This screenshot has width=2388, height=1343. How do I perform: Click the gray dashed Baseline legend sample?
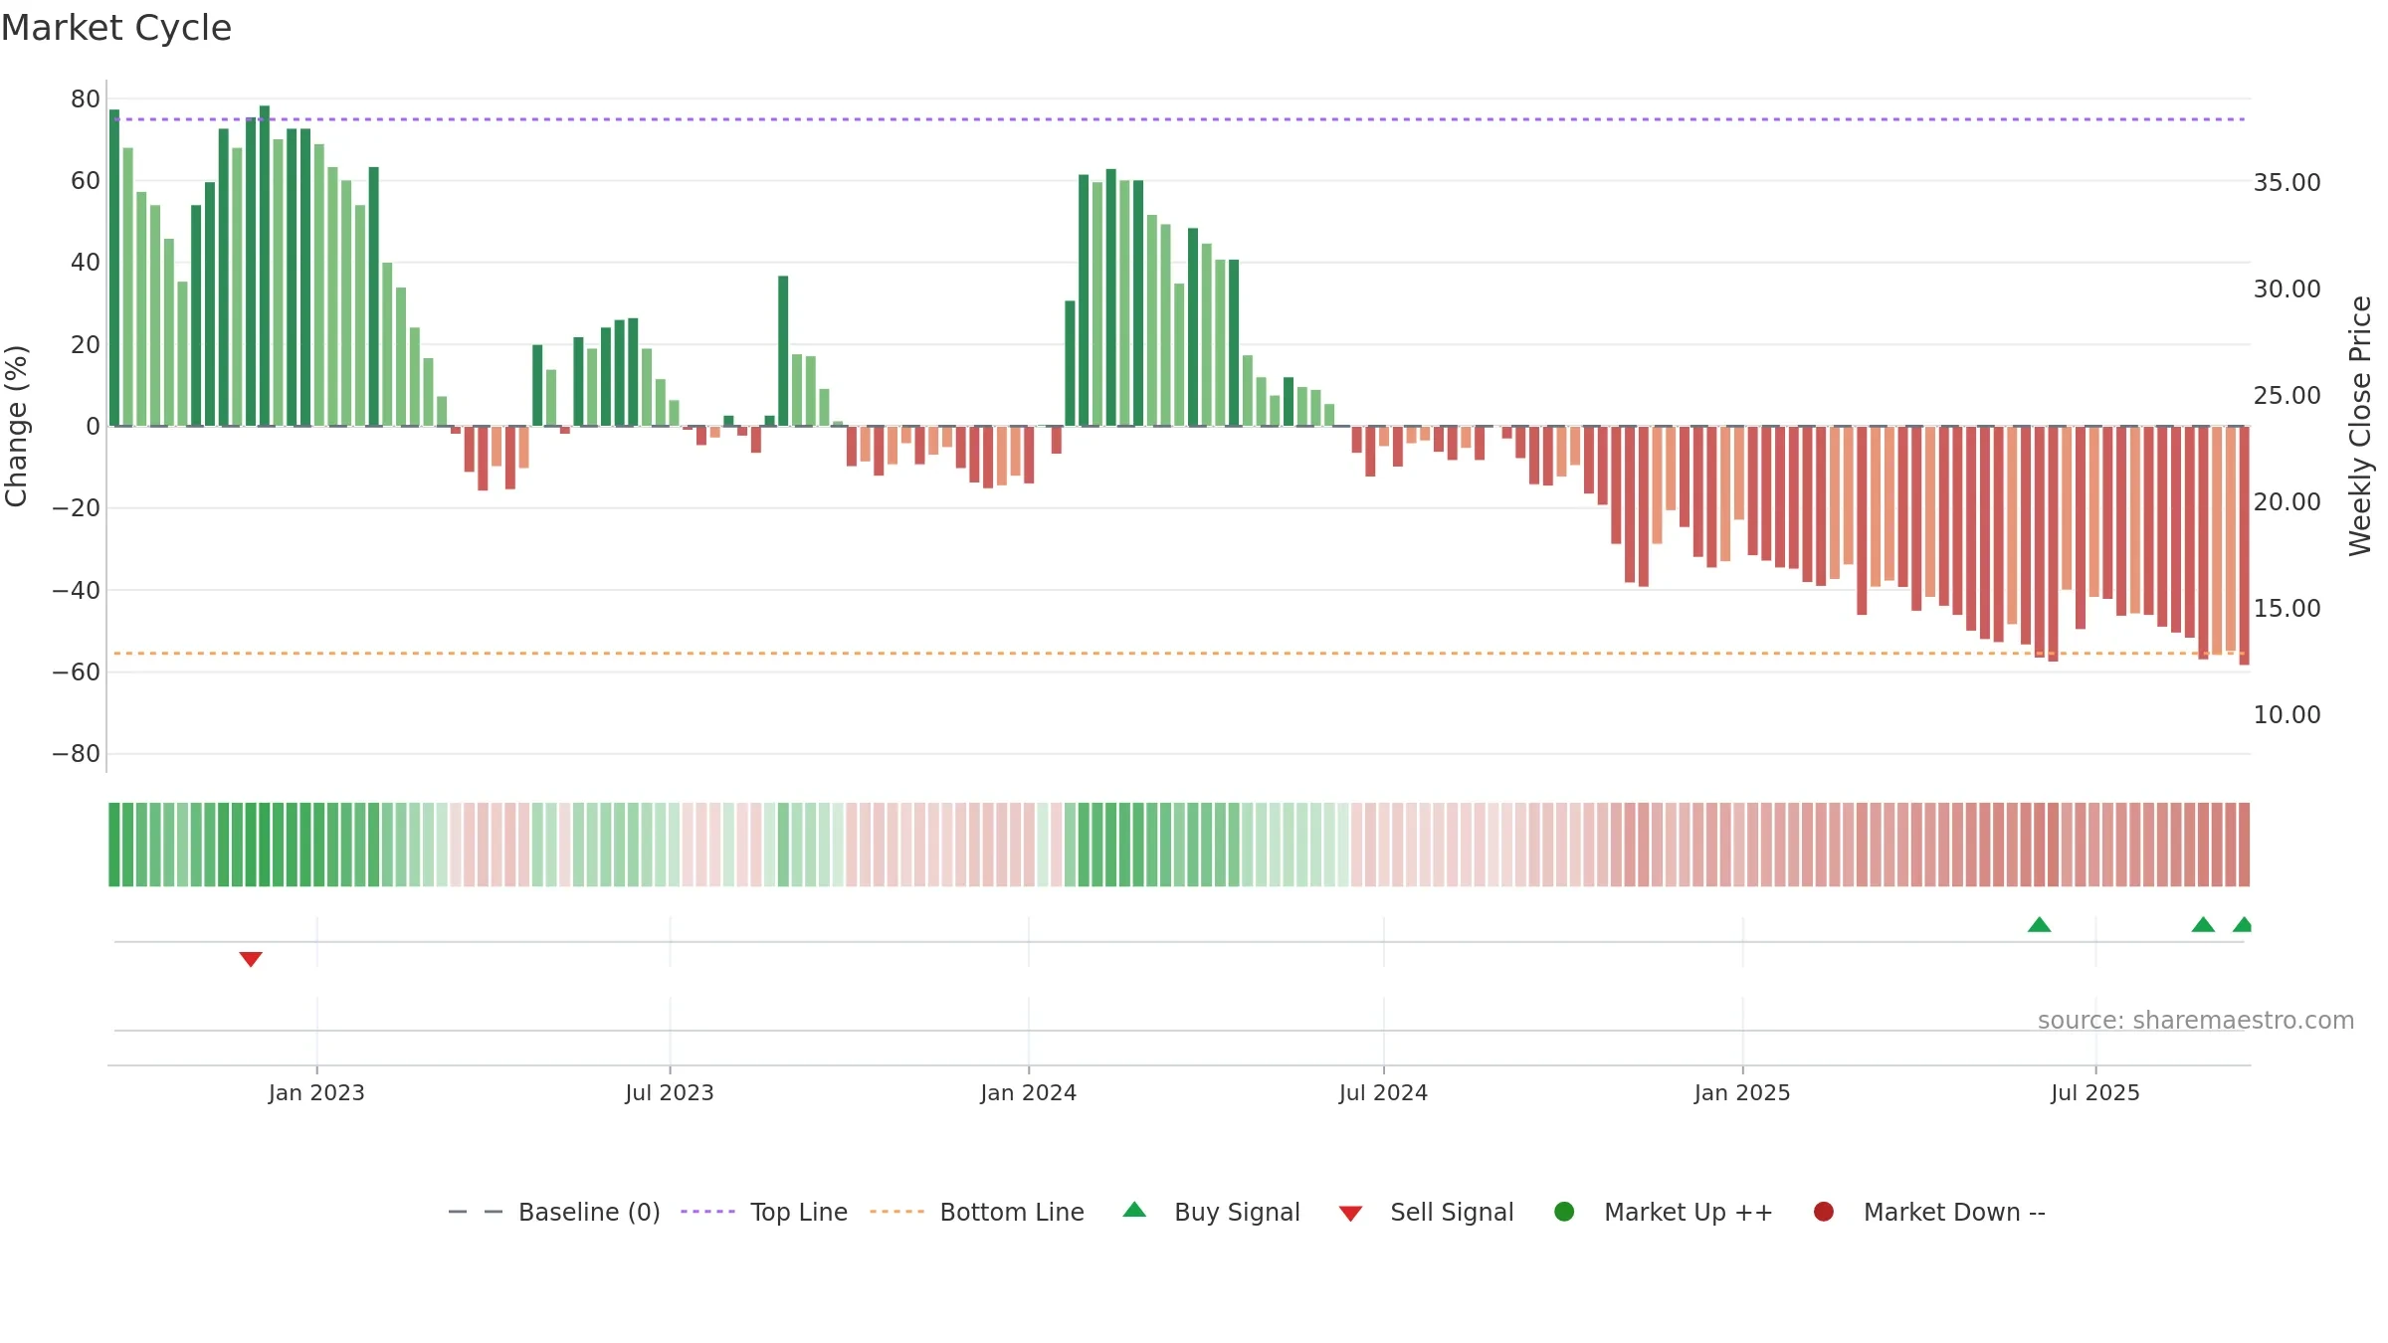476,1212
